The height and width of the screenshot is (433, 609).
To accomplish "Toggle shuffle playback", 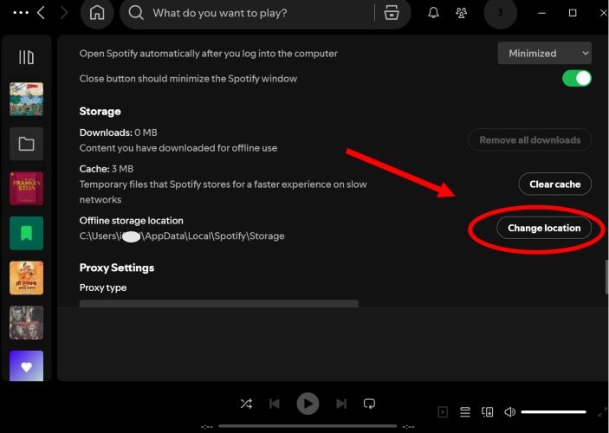I will (x=246, y=404).
